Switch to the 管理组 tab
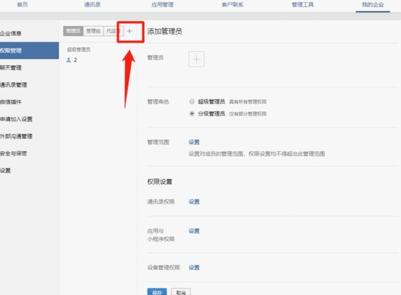This screenshot has height=295, width=401. click(93, 31)
